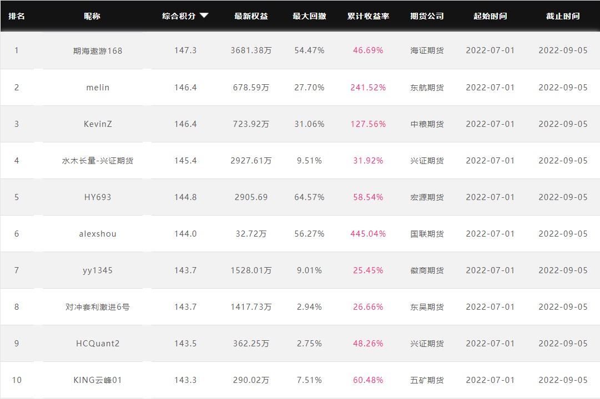Click futures company 东吴期货
Screen dimensions: 600x399
pos(427,307)
